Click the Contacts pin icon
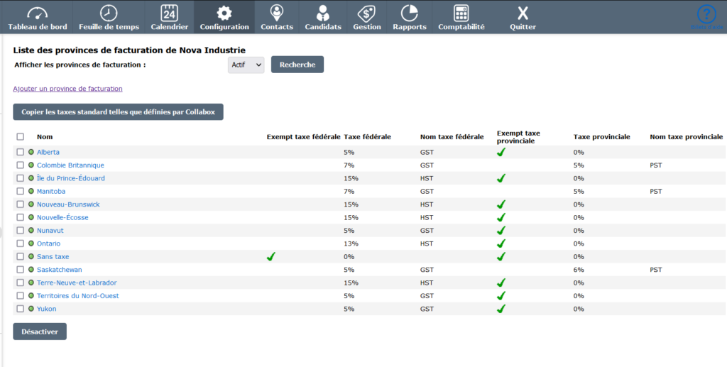727x367 pixels. coord(276,13)
